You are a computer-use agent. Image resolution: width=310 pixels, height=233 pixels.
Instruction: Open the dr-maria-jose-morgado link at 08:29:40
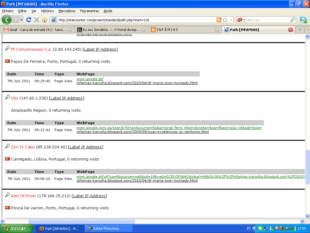pyautogui.click(x=137, y=83)
